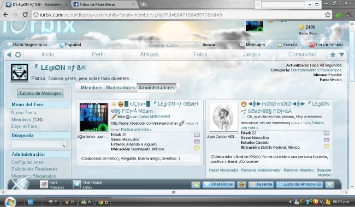Viewport: 355px width, 207px height.
Task: Click the iOrbix nav back arrow
Action: [9, 54]
